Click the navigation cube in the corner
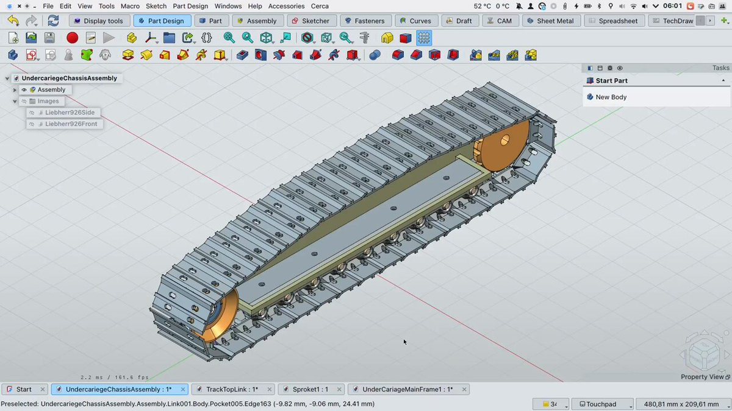 pyautogui.click(x=703, y=351)
